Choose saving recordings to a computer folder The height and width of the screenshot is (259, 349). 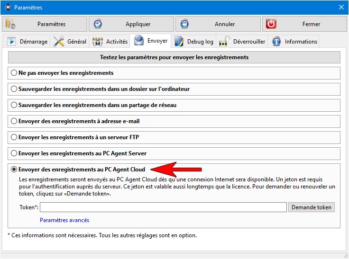click(x=14, y=89)
